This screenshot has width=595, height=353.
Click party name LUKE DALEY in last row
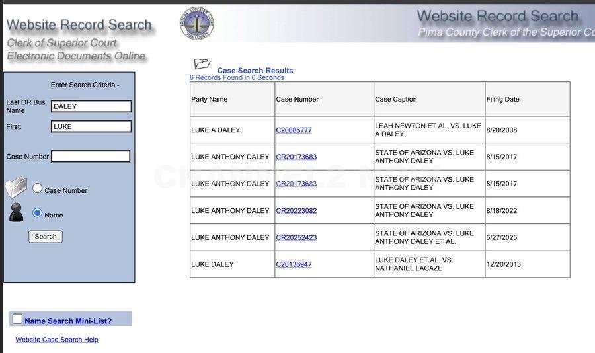pyautogui.click(x=212, y=264)
